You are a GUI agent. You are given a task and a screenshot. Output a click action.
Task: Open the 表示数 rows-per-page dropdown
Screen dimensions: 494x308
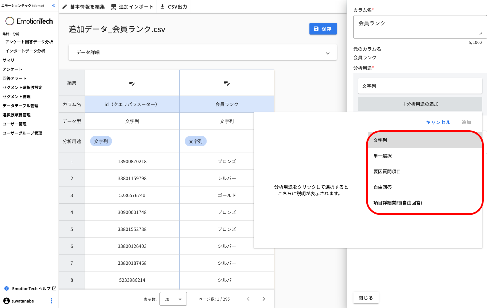coord(173,299)
